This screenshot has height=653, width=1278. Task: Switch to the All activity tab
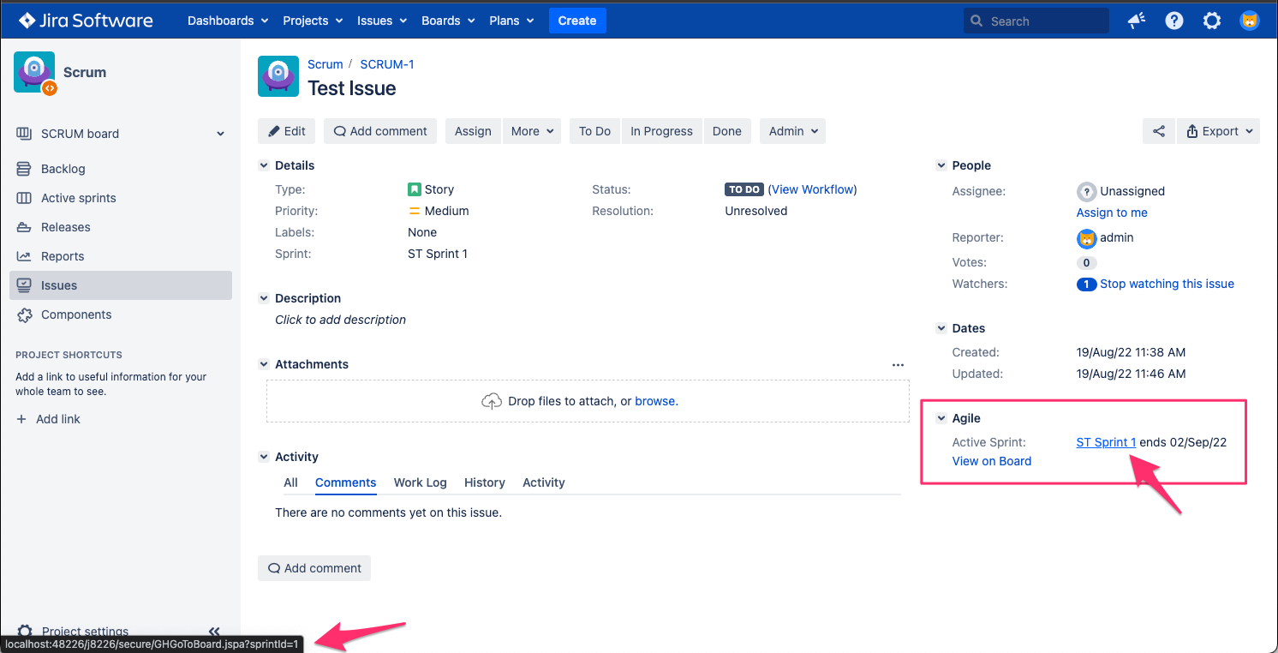click(x=290, y=482)
